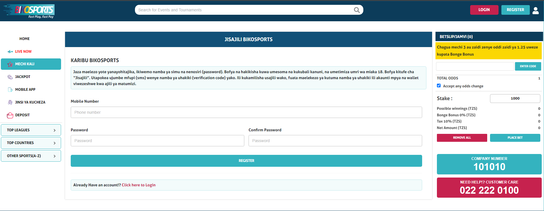
Task: Click the BikoSports logo
Action: click(29, 11)
